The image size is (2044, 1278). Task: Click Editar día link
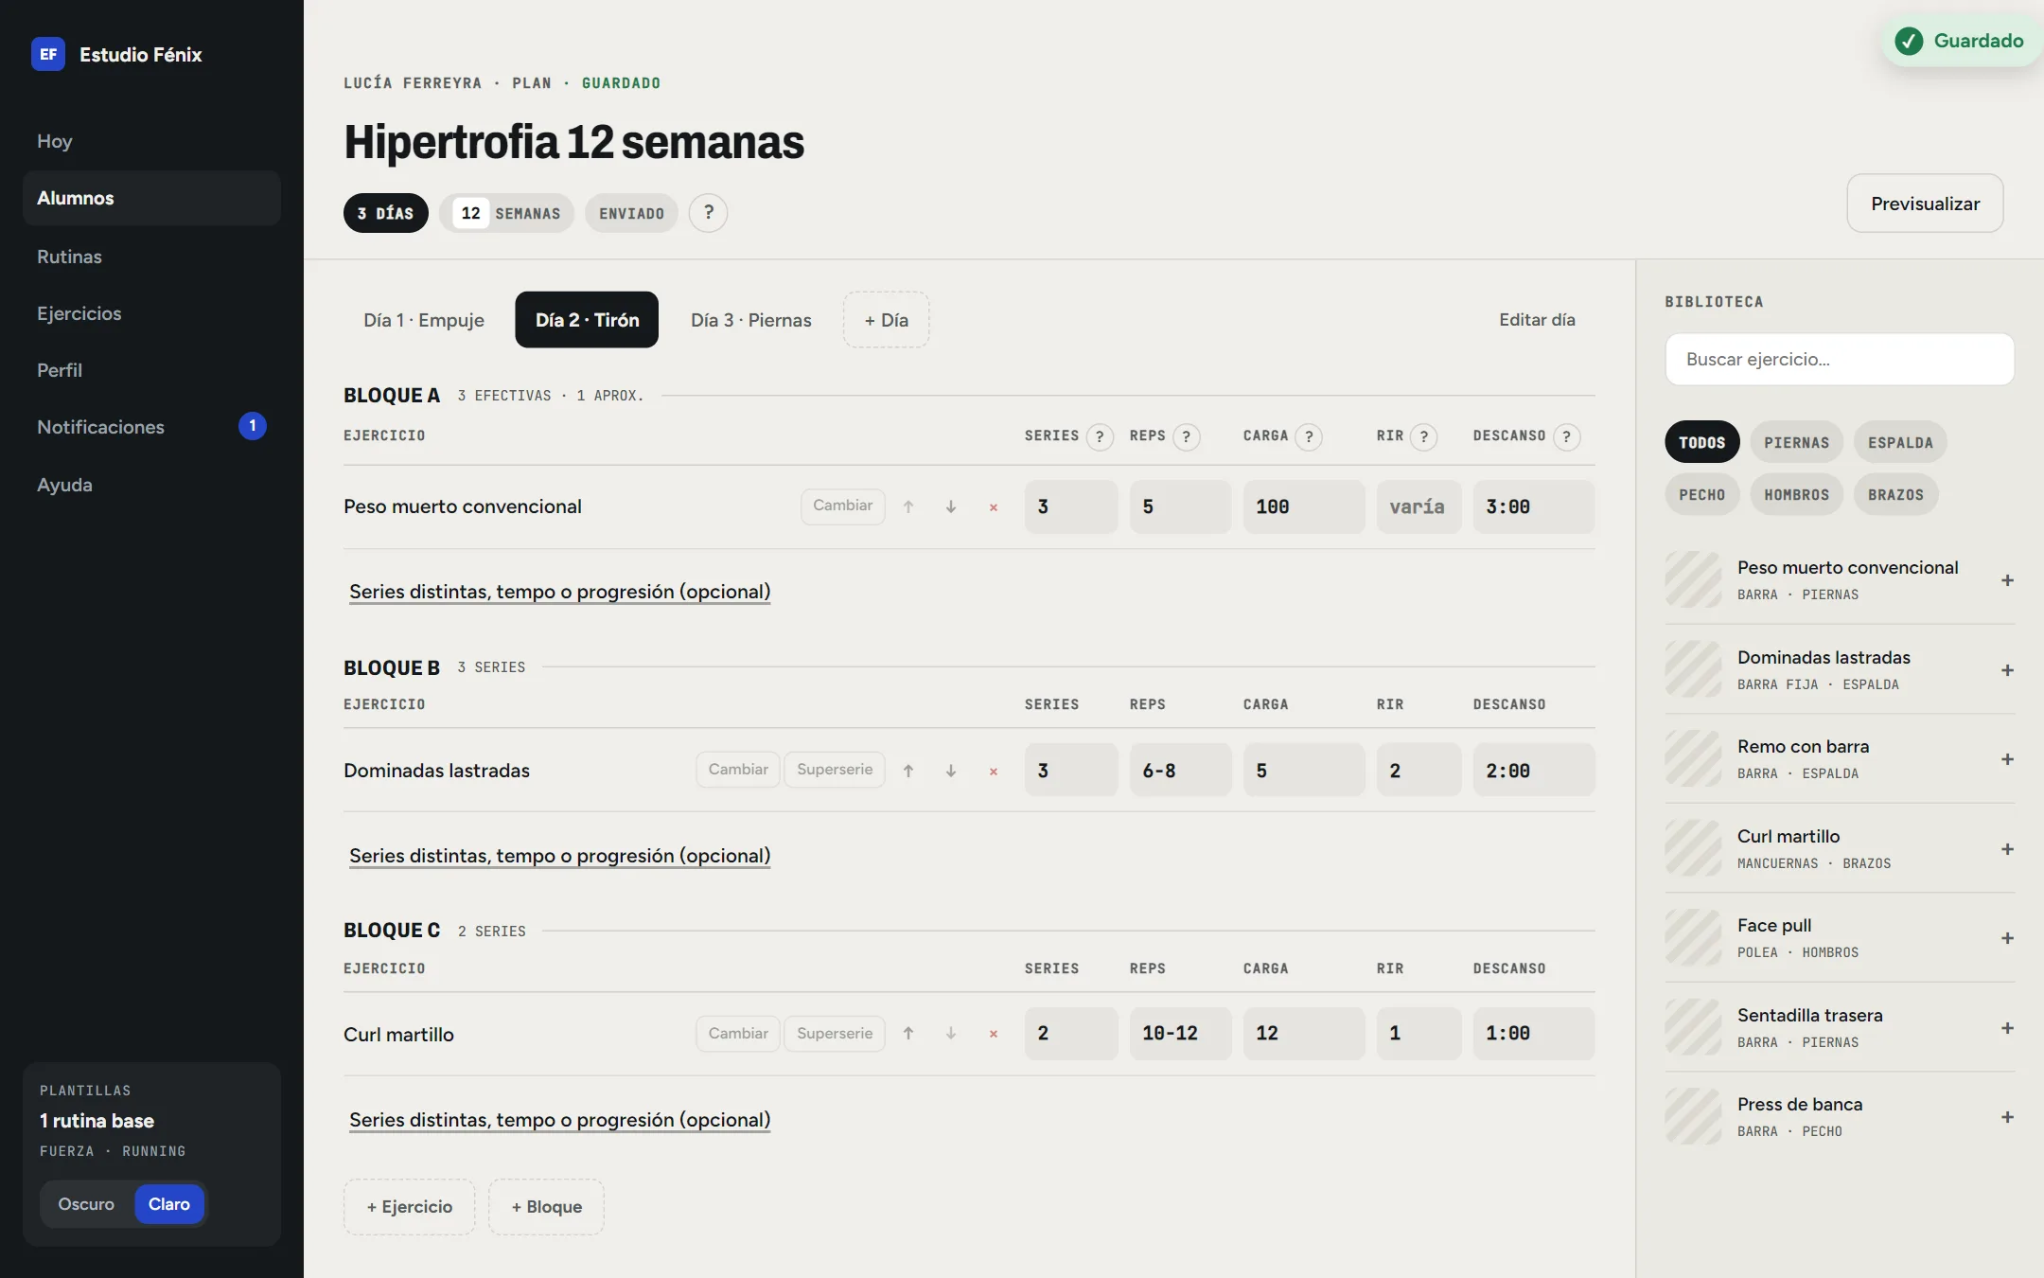click(1537, 320)
